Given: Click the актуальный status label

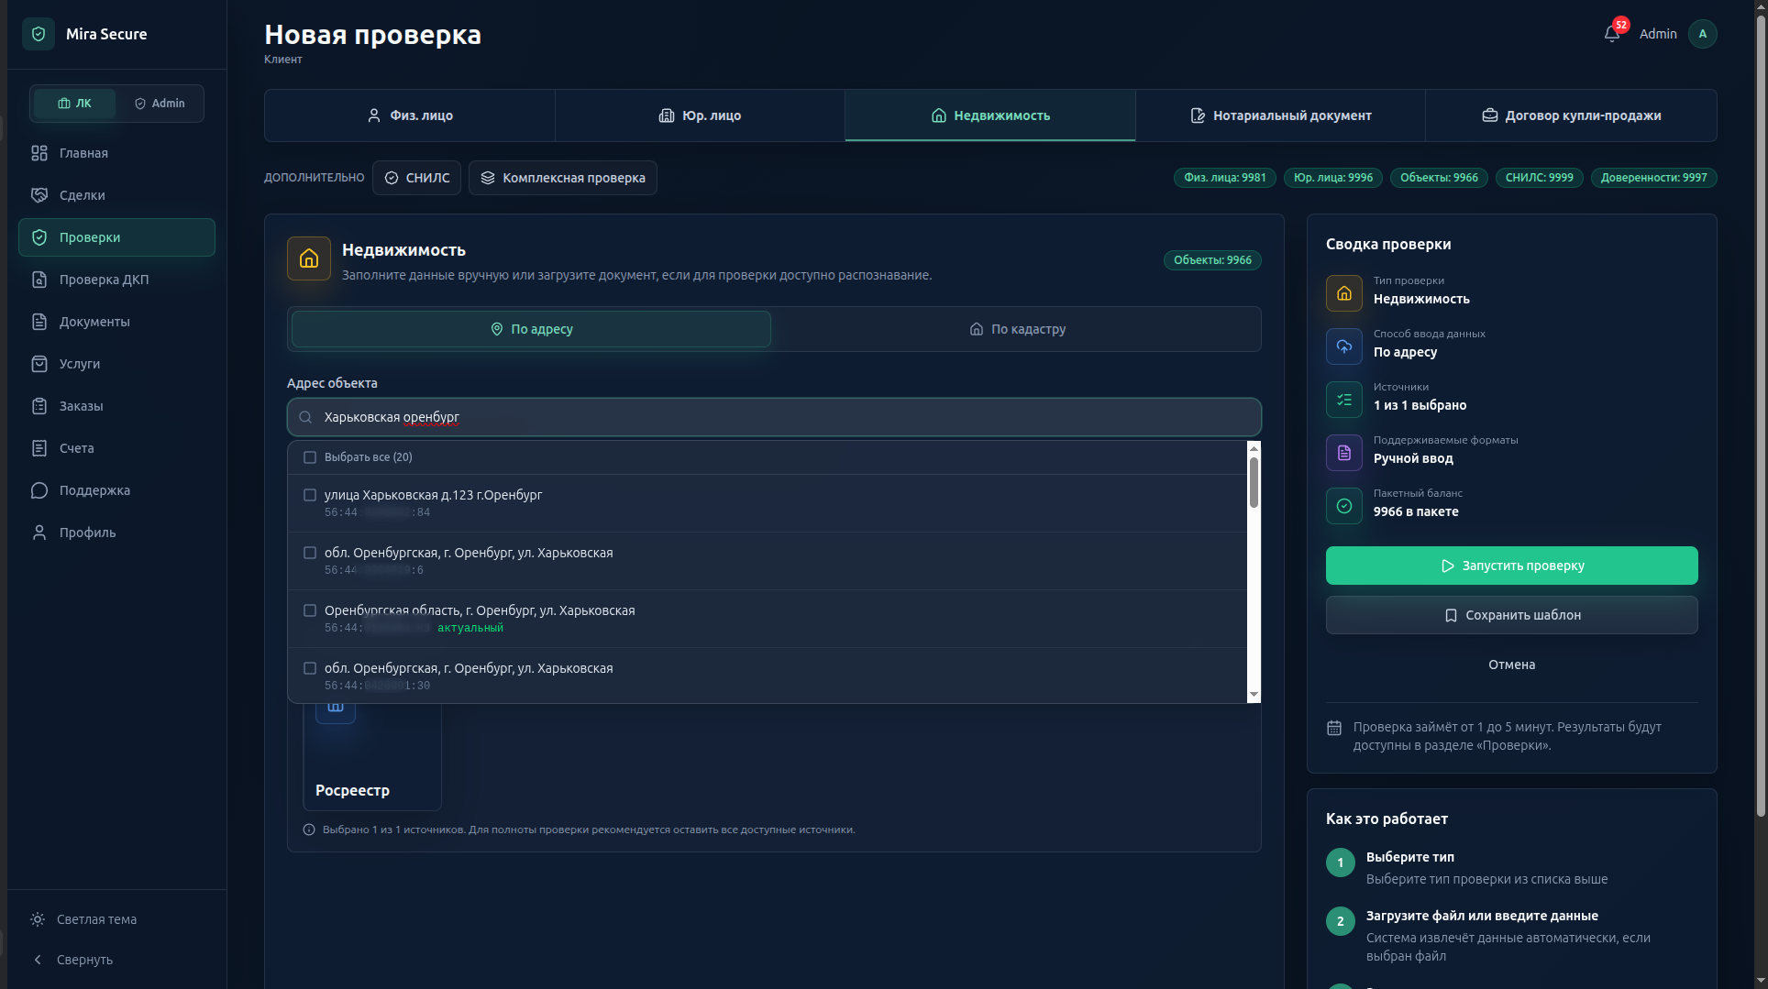Looking at the screenshot, I should tap(470, 628).
